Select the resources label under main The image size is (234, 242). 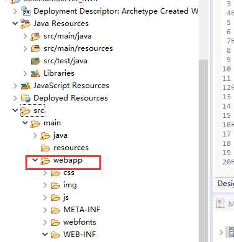tap(71, 148)
